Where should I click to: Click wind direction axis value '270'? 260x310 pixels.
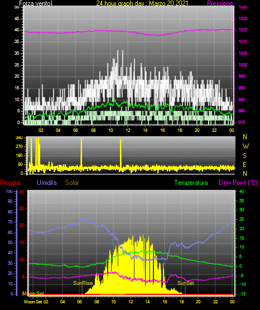[x=19, y=147]
